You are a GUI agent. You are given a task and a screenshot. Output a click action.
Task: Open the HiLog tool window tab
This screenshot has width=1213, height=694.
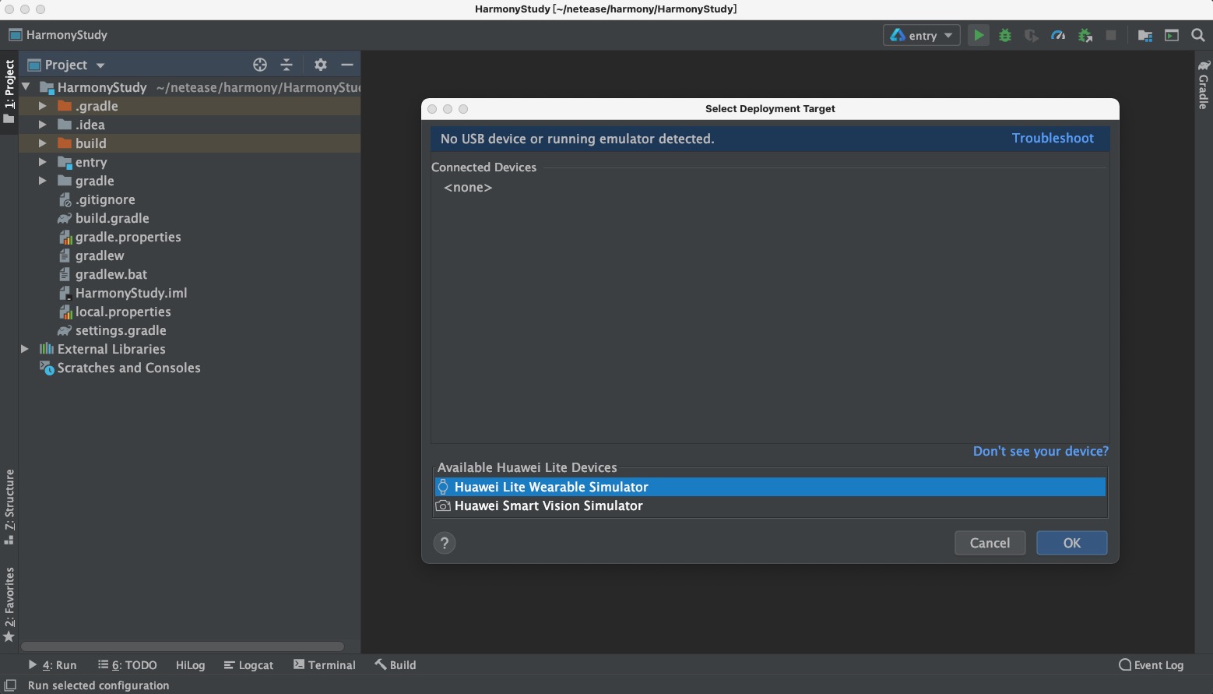190,665
